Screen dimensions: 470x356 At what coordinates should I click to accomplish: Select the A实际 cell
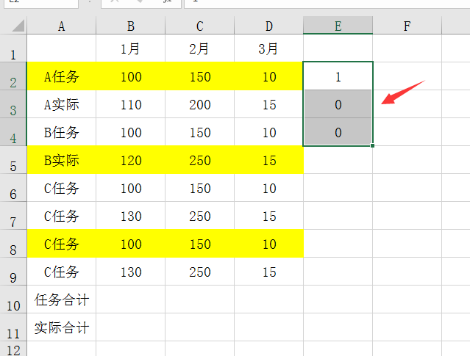(62, 104)
